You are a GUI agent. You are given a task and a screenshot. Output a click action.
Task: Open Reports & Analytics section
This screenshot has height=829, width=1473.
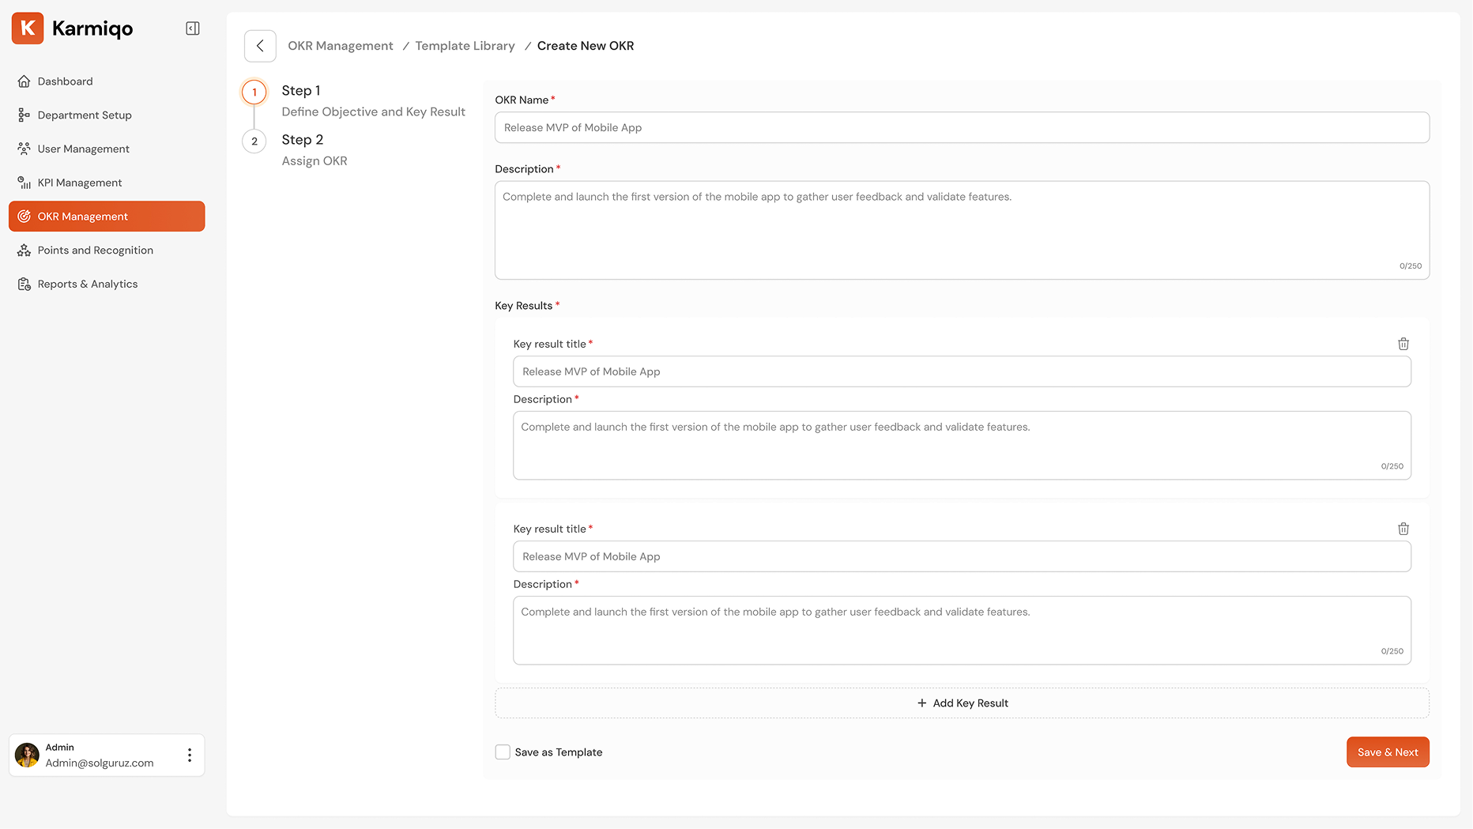click(107, 284)
